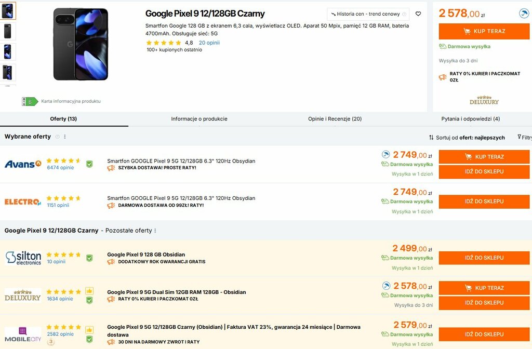Go to Silton shop via IDŹ DO SKLEPU
Image resolution: width=532 pixels, height=349 pixels.
(x=484, y=258)
